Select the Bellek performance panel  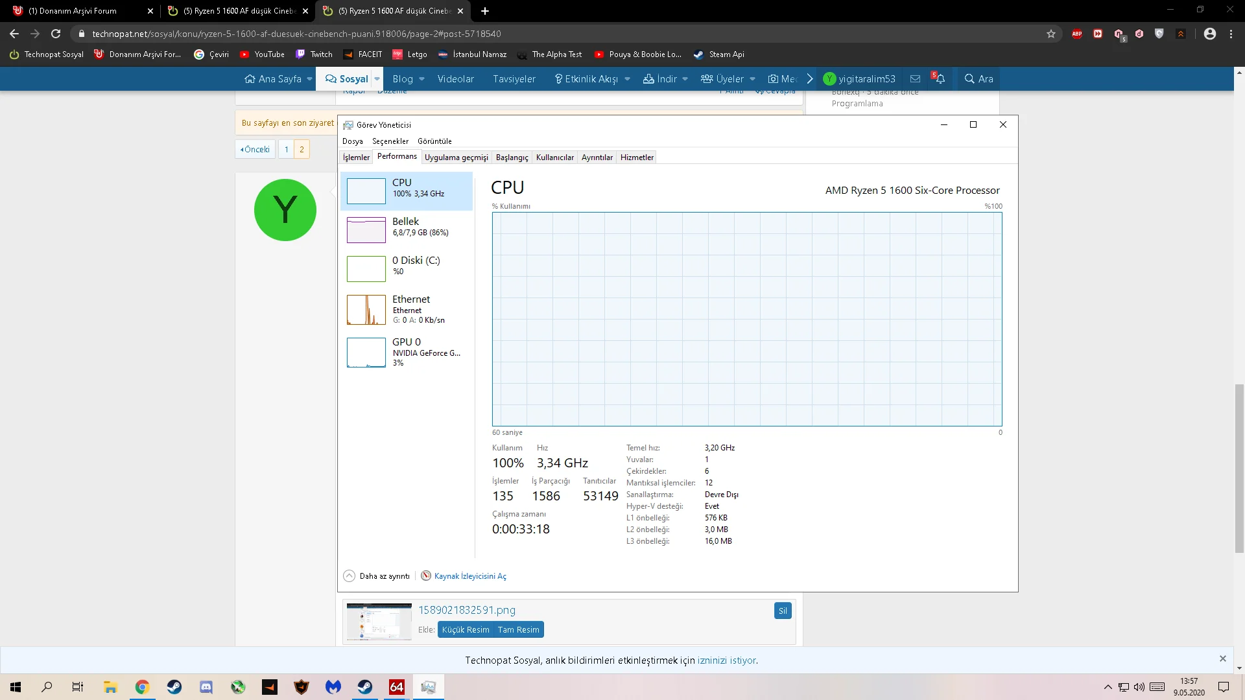click(407, 229)
